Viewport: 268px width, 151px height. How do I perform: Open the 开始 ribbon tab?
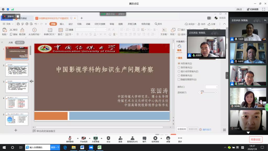53,24
